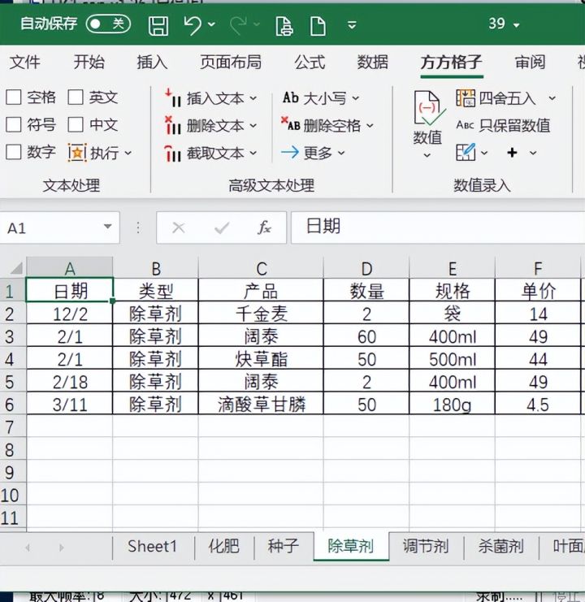This screenshot has width=585, height=602.
Task: Expand the 数值 dropdown arrow
Action: (x=427, y=155)
